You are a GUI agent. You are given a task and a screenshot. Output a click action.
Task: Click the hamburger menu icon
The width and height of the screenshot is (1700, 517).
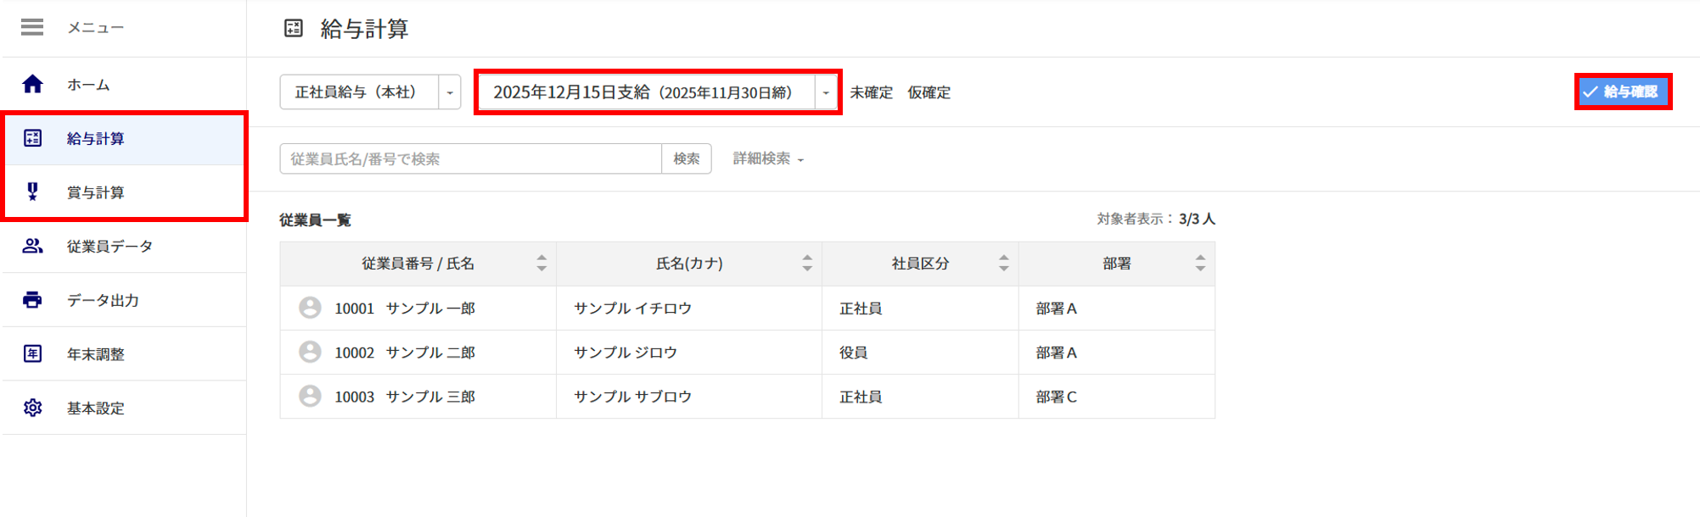click(32, 27)
